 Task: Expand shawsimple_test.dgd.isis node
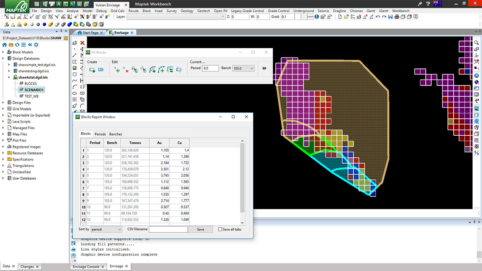9,65
